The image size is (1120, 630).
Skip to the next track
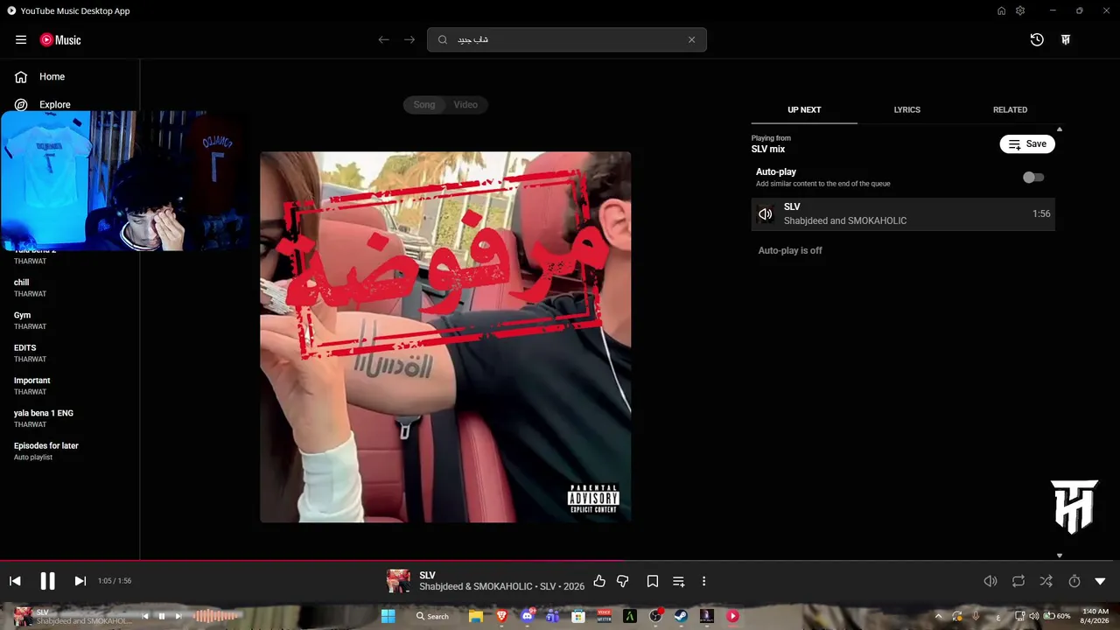click(x=80, y=581)
